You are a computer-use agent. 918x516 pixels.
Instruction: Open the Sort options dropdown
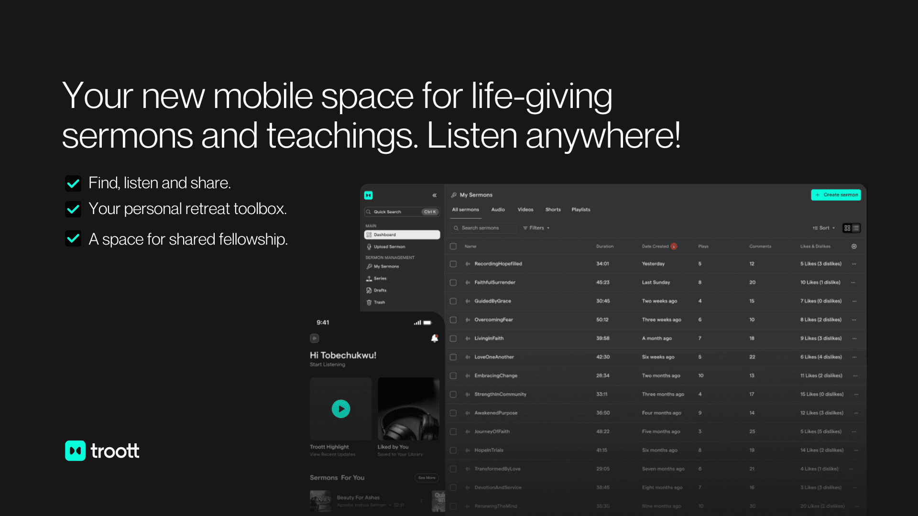(x=824, y=228)
